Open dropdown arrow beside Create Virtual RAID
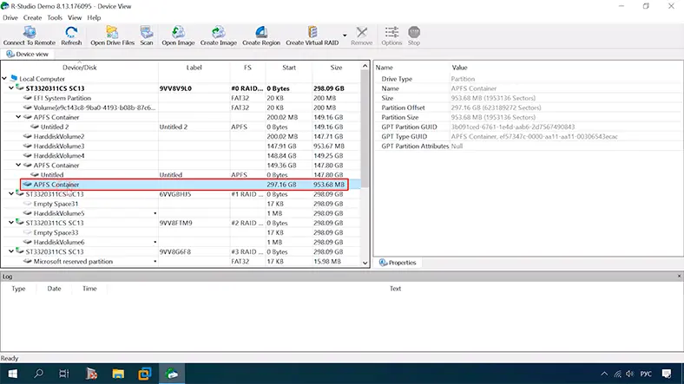Screen dimensions: 684x384 345,36
